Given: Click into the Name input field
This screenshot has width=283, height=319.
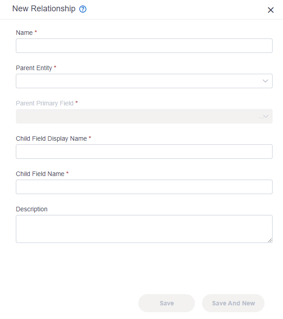Looking at the screenshot, I should [x=144, y=46].
